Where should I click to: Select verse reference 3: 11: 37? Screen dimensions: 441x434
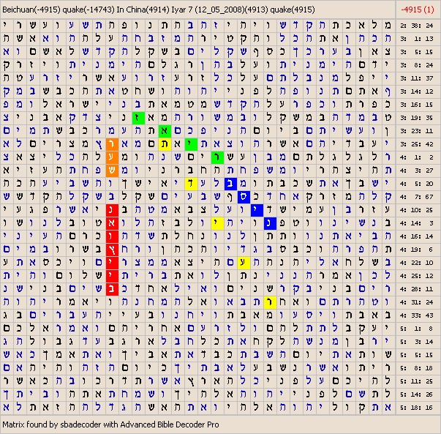pos(417,78)
